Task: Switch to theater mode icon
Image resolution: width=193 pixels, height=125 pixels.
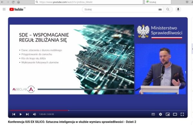Action: (x=175, y=114)
